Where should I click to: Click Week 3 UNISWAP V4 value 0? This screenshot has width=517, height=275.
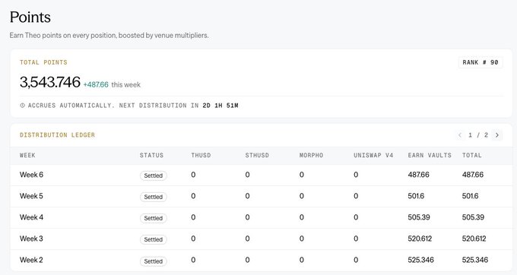coord(356,239)
